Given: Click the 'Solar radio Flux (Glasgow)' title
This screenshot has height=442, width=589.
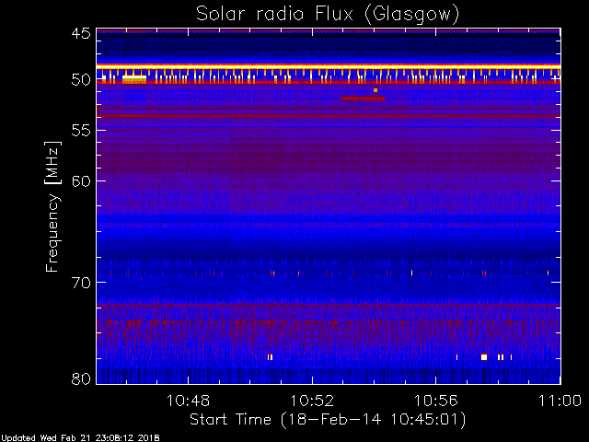Looking at the screenshot, I should pyautogui.click(x=328, y=15).
